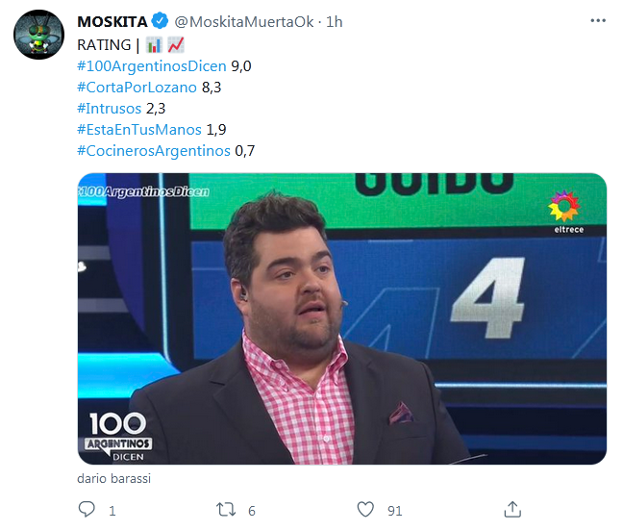Enlarge the attached TV show image
623x531 pixels.
click(342, 318)
